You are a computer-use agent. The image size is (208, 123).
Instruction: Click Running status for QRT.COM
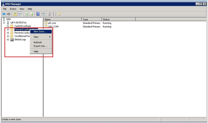pyautogui.click(x=107, y=27)
